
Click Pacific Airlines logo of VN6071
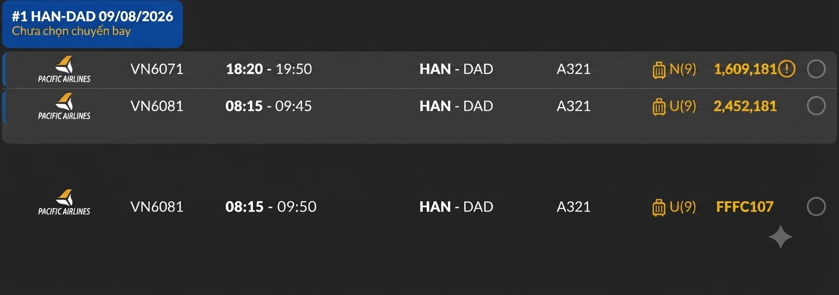(x=64, y=70)
